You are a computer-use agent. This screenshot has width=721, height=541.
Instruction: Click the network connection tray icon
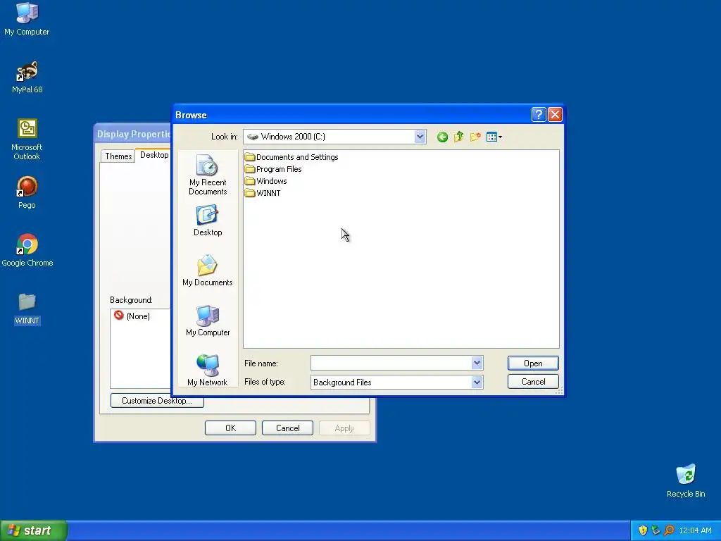(x=656, y=530)
